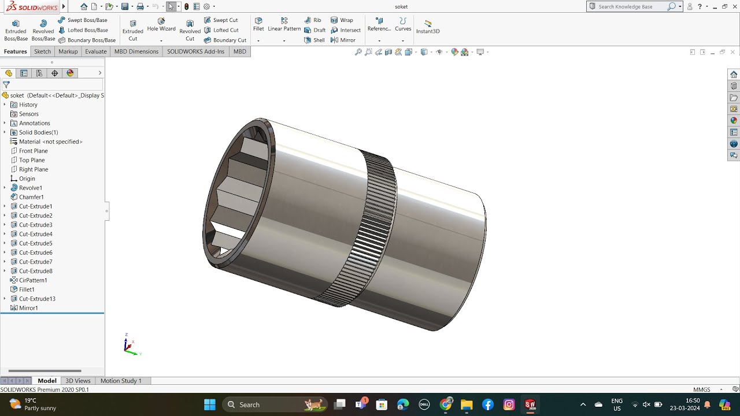
Task: Switch to Motion Study 1 tab
Action: click(121, 381)
